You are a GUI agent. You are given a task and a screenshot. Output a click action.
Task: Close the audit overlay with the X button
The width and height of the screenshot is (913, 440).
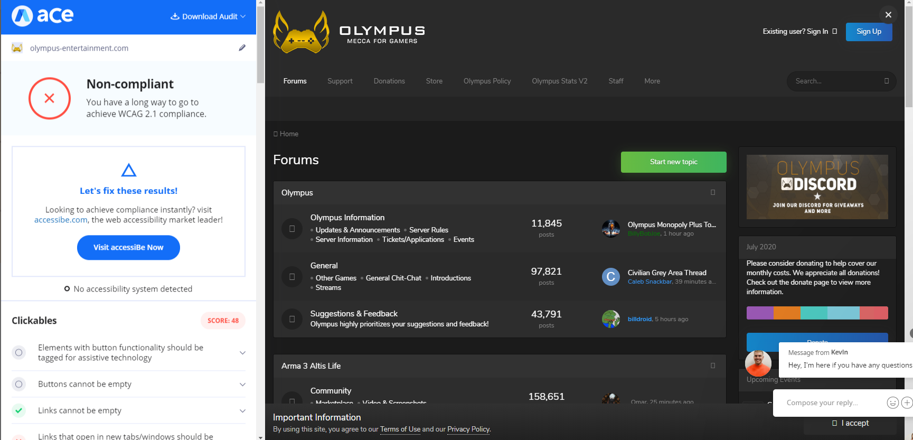888,15
